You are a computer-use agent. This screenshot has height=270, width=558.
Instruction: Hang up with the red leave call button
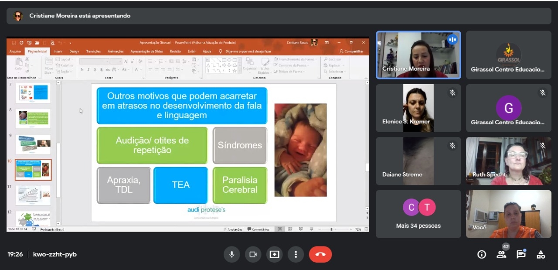(320, 254)
